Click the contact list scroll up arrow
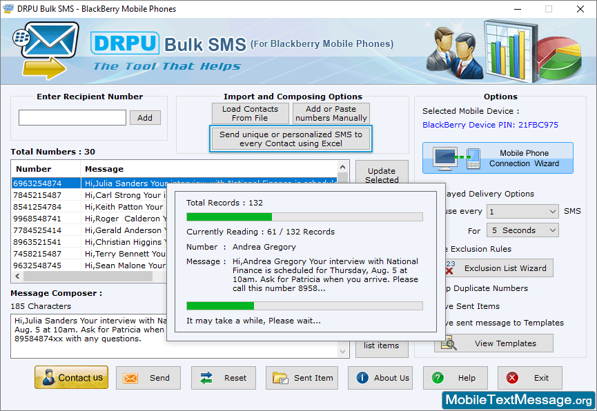Image resolution: width=597 pixels, height=411 pixels. tap(342, 167)
